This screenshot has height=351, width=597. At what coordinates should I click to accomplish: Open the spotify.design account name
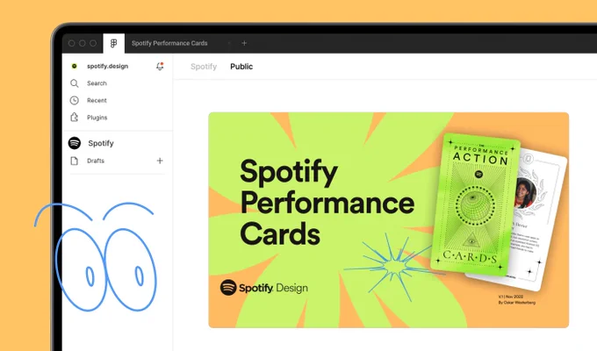(x=108, y=66)
